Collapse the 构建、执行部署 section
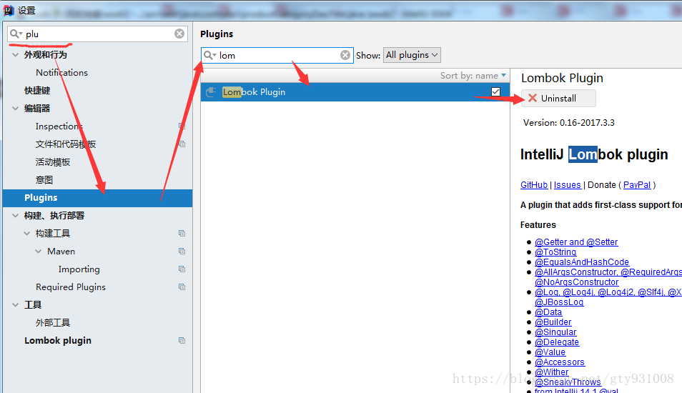Viewport: 682px width, 393px height. 15,216
